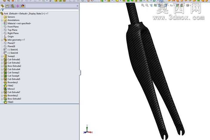Expand the Cut-Sweep3 feature

(2, 73)
